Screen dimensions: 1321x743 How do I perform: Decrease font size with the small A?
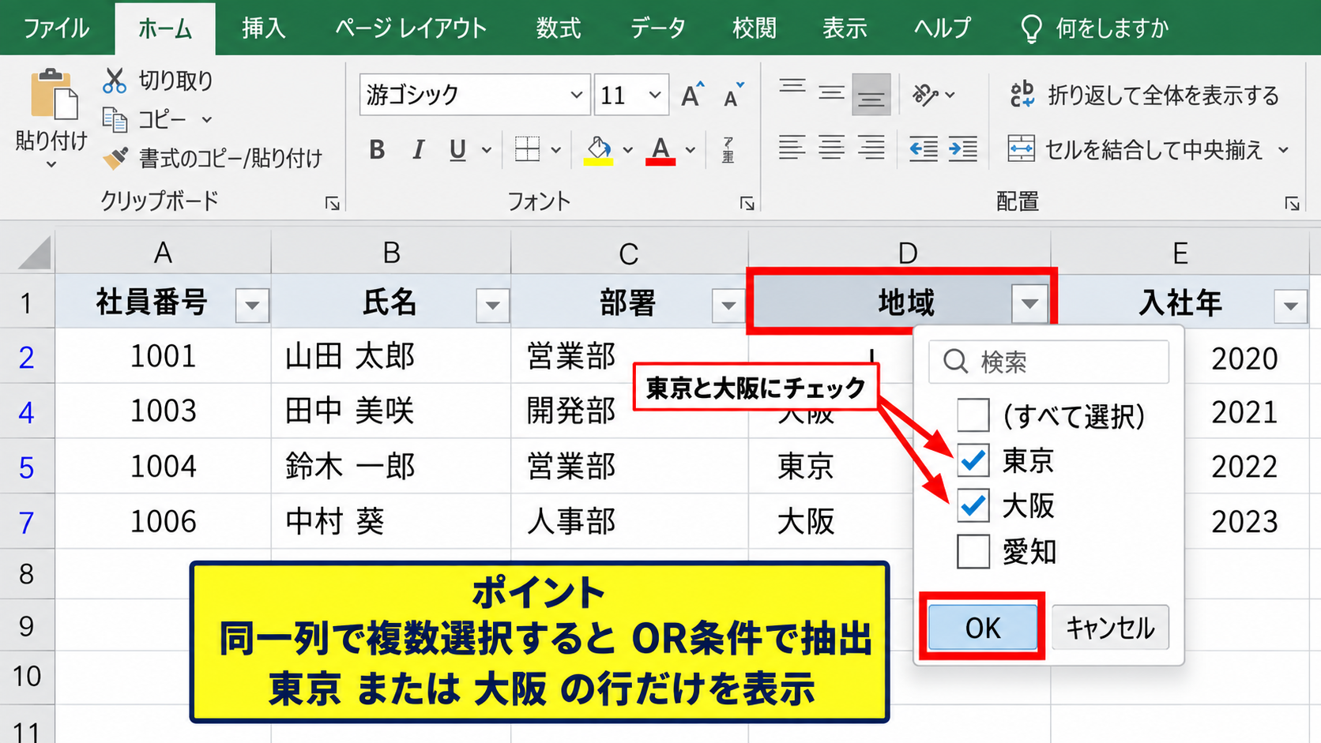coord(733,95)
